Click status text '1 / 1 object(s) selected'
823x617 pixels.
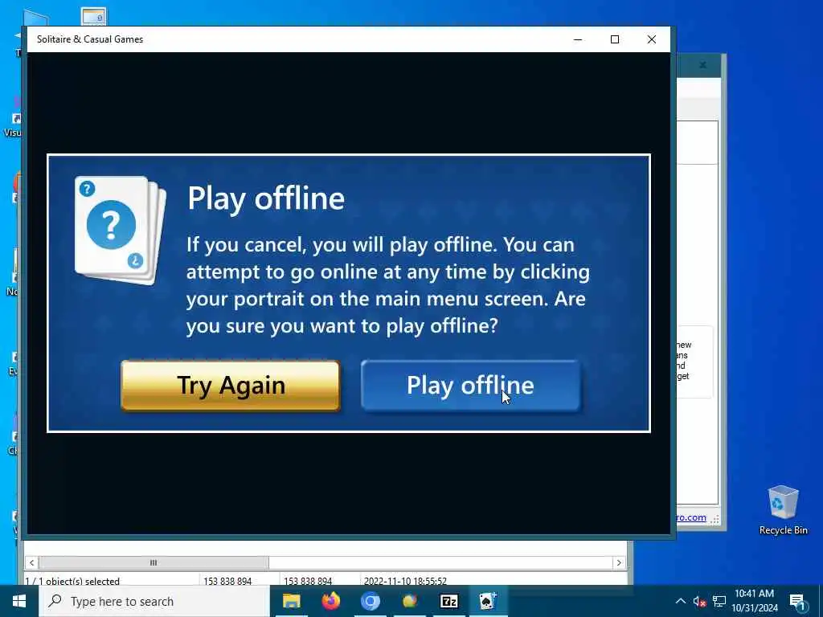click(72, 581)
